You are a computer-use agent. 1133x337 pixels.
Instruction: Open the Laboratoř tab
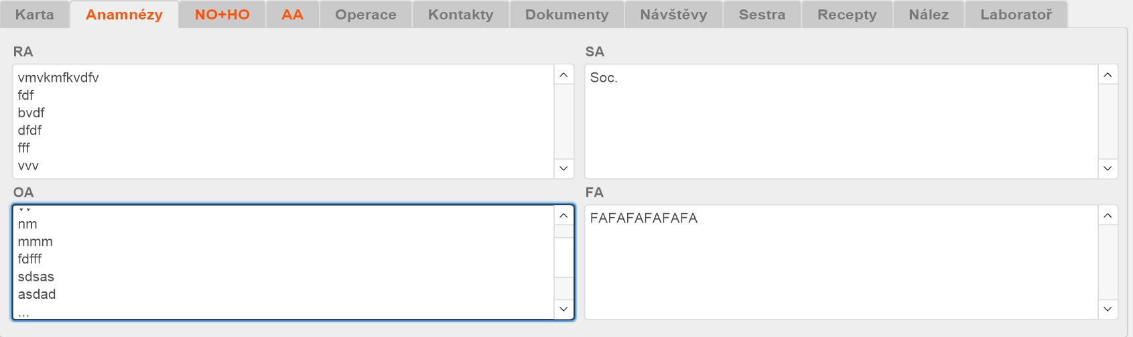[1016, 15]
